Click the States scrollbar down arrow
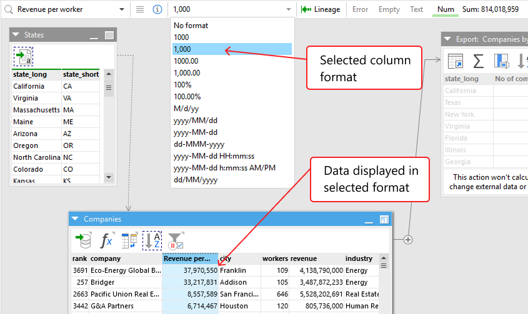The height and width of the screenshot is (314, 528). (109, 177)
